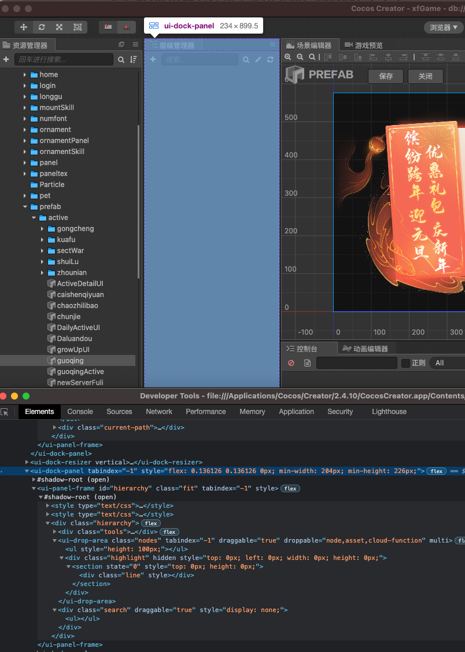Viewport: 465px width, 652px height.
Task: Click the plus icon in the hierarchy panel
Action: [153, 60]
